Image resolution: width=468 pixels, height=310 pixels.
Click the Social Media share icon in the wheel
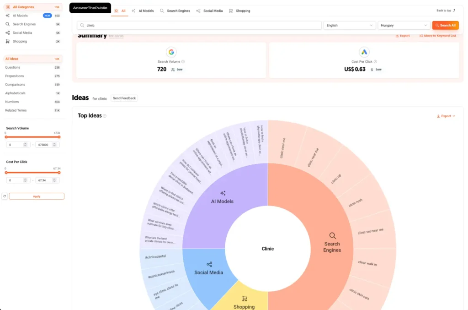209,264
